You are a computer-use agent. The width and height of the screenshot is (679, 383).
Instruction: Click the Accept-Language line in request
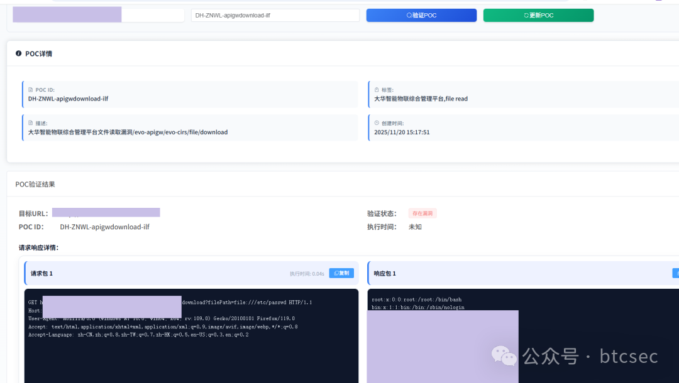138,335
